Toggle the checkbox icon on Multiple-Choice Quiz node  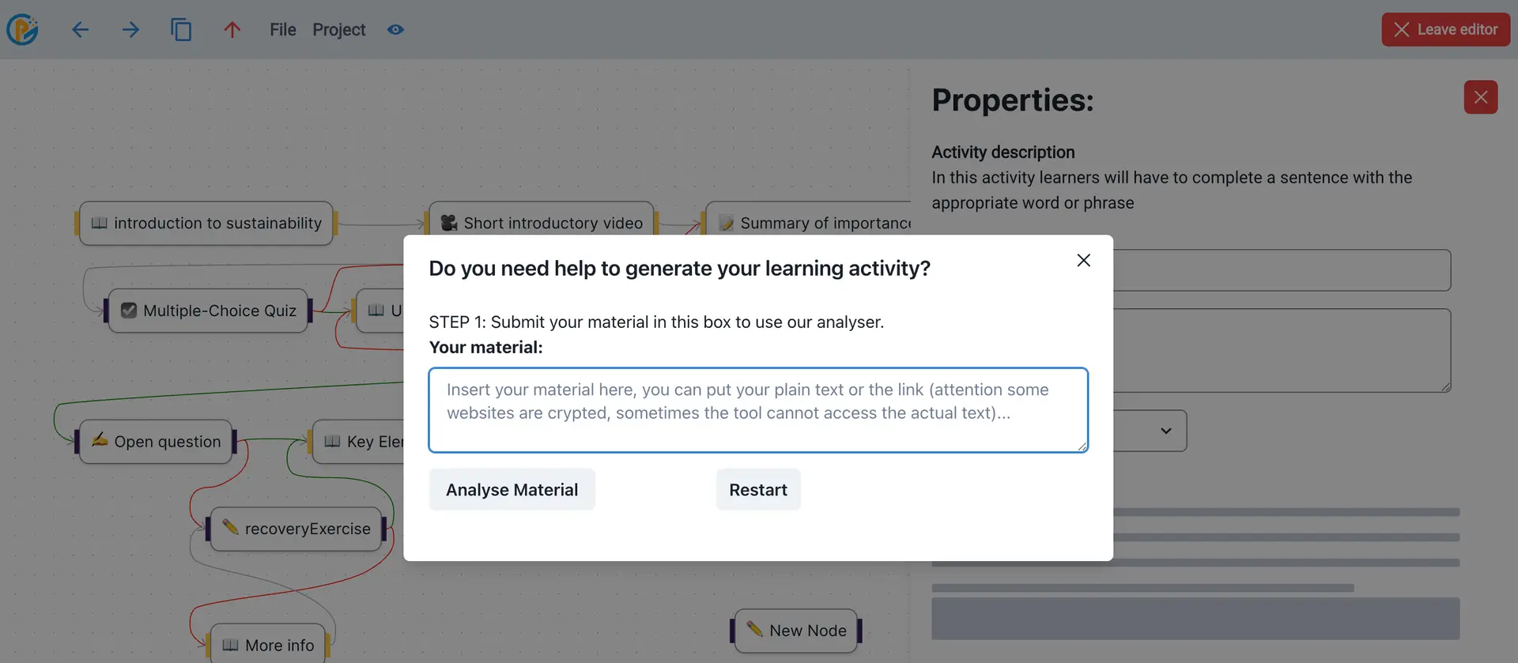[129, 310]
